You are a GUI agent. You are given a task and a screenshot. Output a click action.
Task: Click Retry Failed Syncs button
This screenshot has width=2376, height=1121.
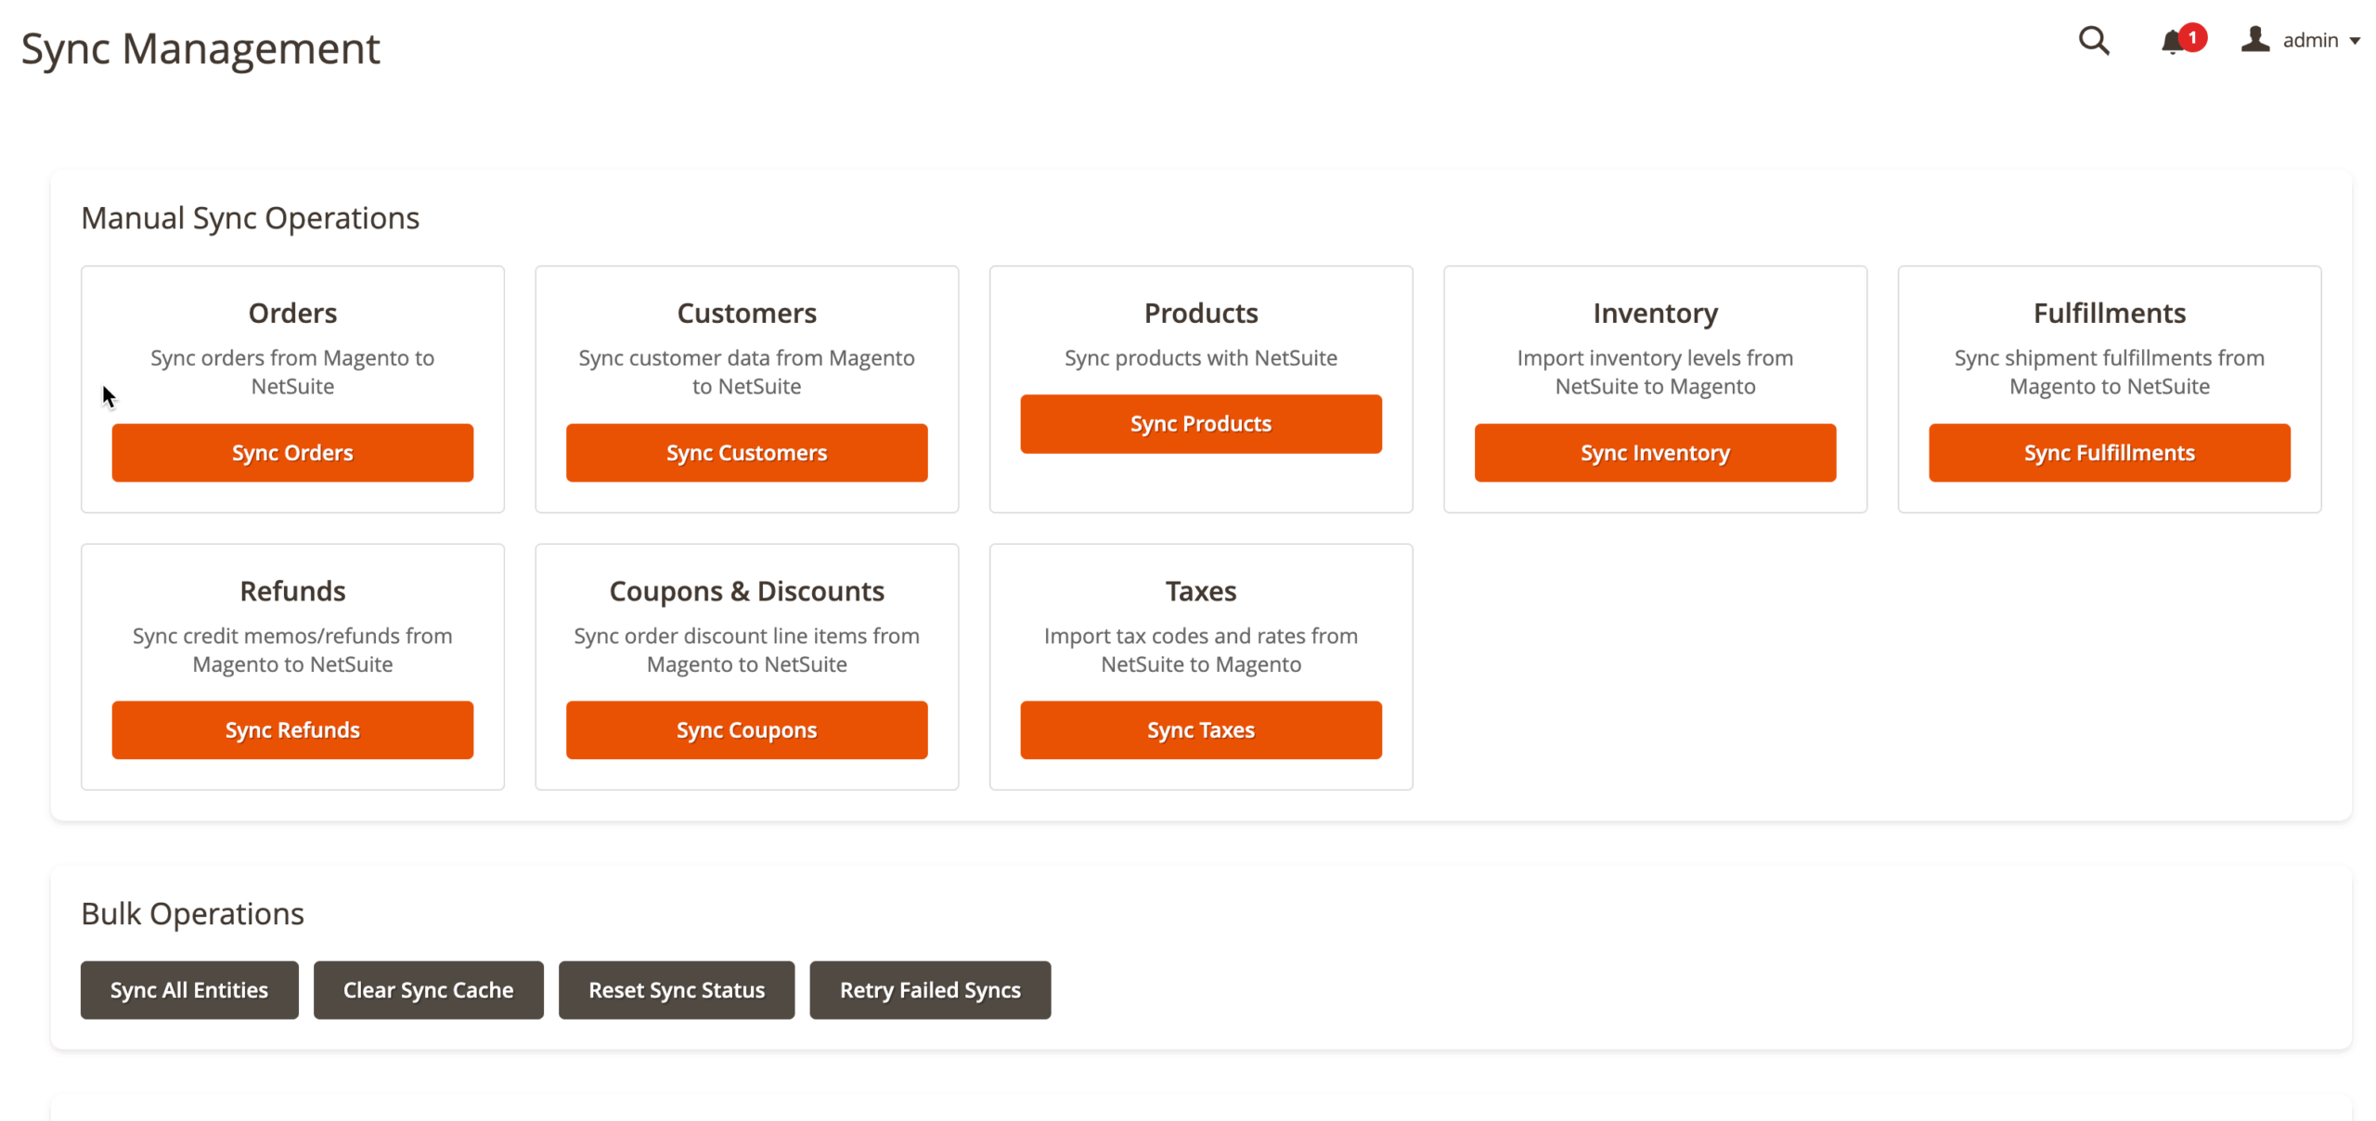pos(930,990)
